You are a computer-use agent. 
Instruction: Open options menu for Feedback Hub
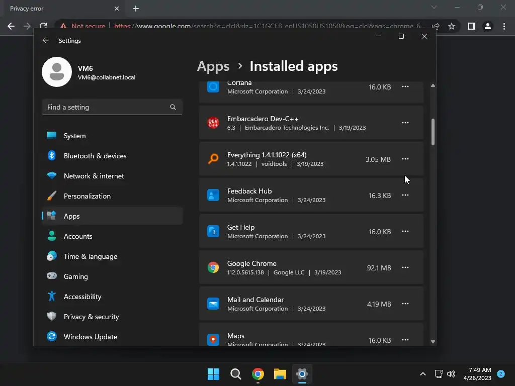[x=405, y=195]
